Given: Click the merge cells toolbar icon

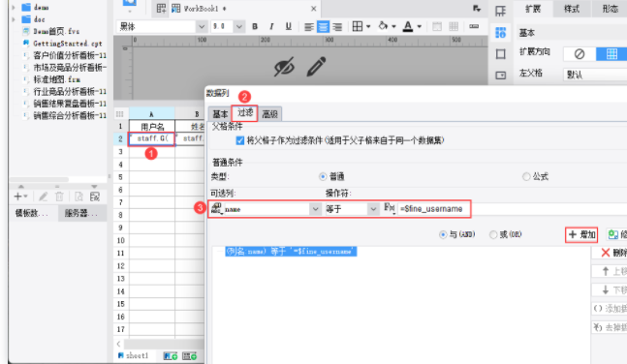Looking at the screenshot, I should pos(437,27).
